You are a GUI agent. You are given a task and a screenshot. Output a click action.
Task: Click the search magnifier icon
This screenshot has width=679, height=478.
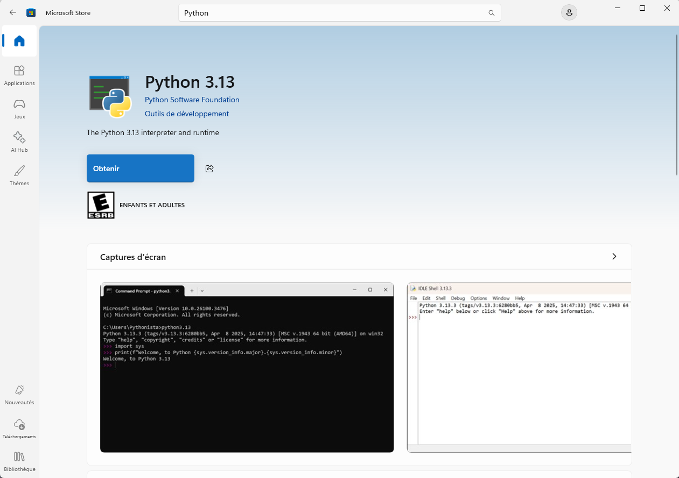pyautogui.click(x=491, y=13)
